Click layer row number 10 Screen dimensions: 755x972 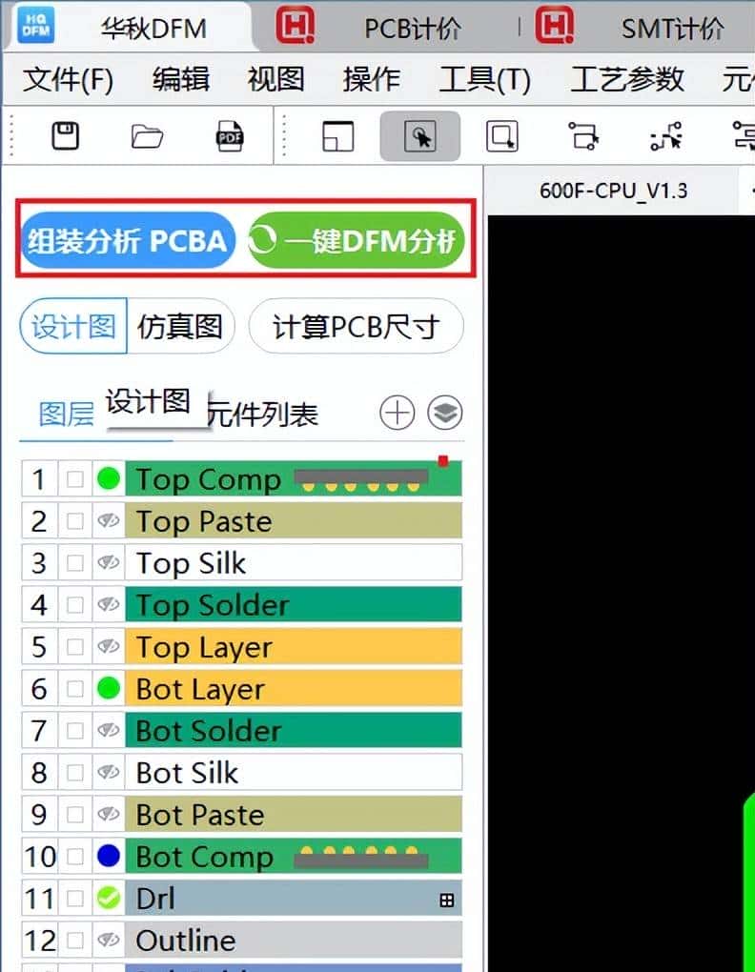tap(40, 857)
